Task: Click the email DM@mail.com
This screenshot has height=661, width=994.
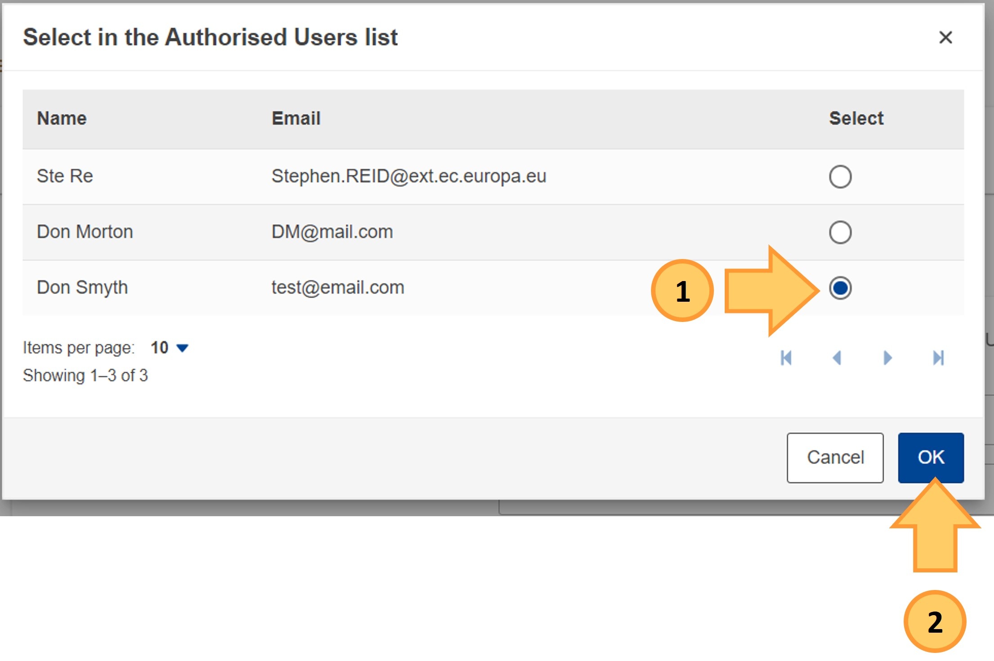Action: [332, 232]
